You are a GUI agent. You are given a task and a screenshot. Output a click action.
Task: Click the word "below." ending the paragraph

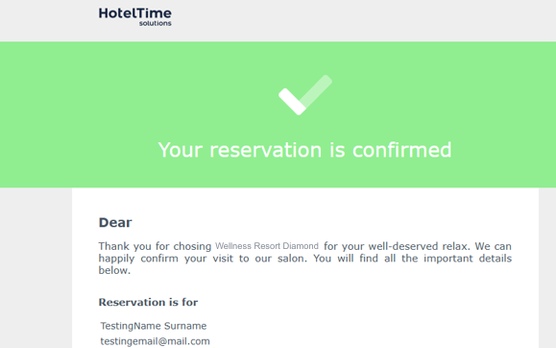[x=114, y=270]
